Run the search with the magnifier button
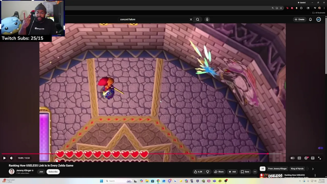The width and height of the screenshot is (327, 184). (x=197, y=19)
